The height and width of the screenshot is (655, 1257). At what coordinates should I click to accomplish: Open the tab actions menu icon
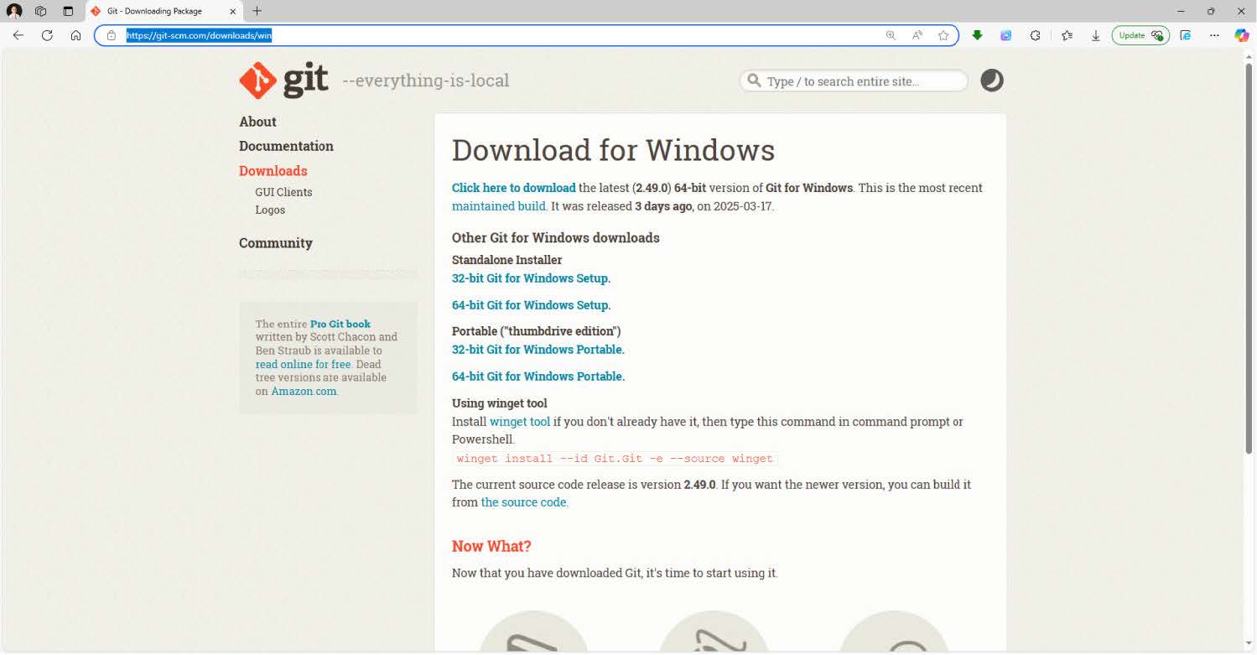pos(68,11)
